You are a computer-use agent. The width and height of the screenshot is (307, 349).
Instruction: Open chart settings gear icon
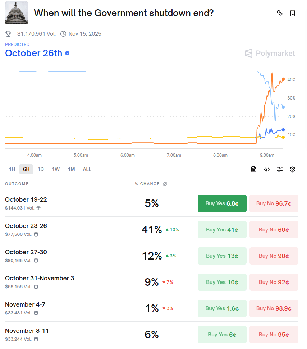pos(293,169)
